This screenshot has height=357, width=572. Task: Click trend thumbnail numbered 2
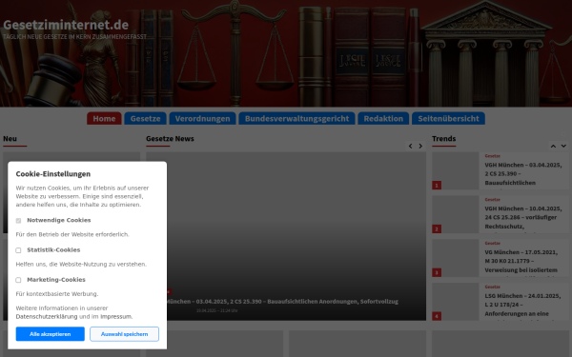[x=456, y=214]
